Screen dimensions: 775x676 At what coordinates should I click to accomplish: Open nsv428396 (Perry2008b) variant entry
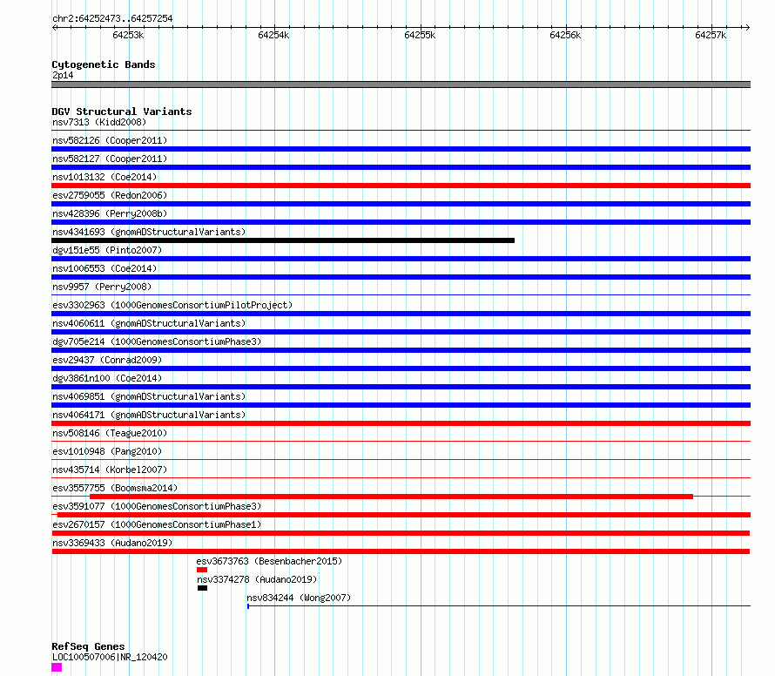click(x=110, y=213)
